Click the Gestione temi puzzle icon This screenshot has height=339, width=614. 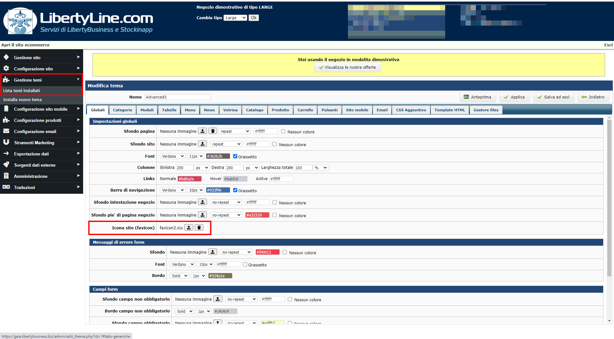tap(6, 80)
